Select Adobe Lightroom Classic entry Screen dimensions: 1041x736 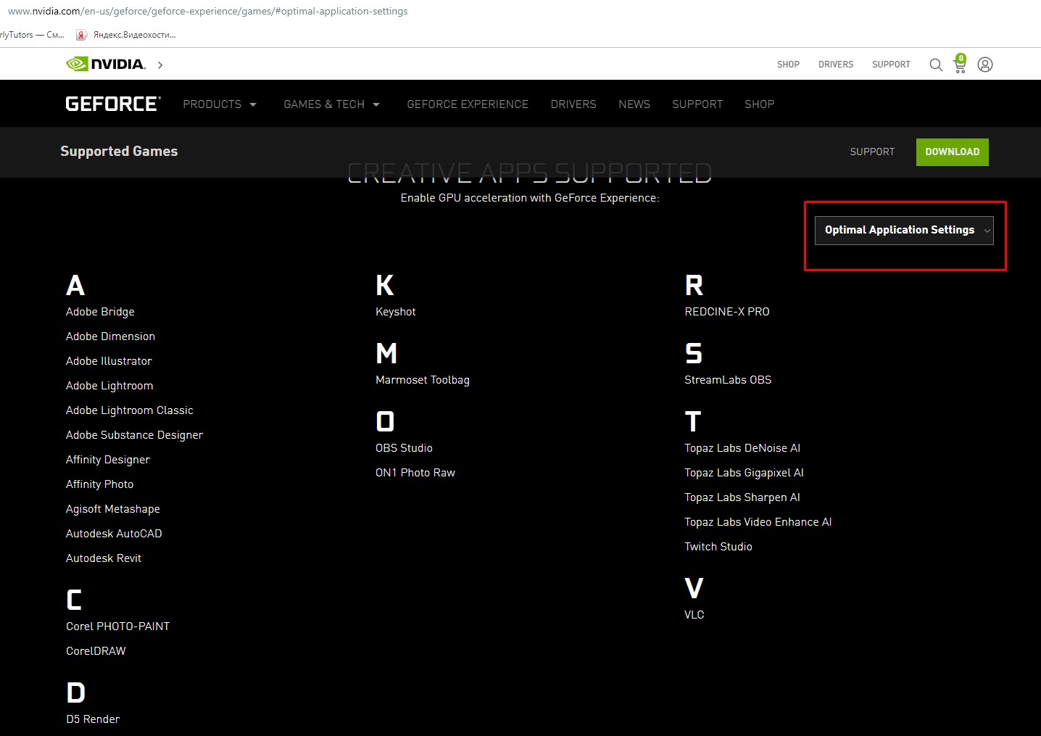tap(130, 410)
